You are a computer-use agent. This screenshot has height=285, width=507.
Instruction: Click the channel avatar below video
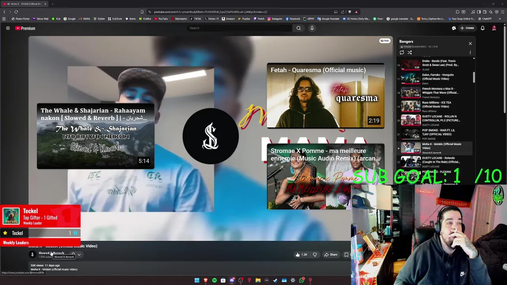[x=32, y=255]
